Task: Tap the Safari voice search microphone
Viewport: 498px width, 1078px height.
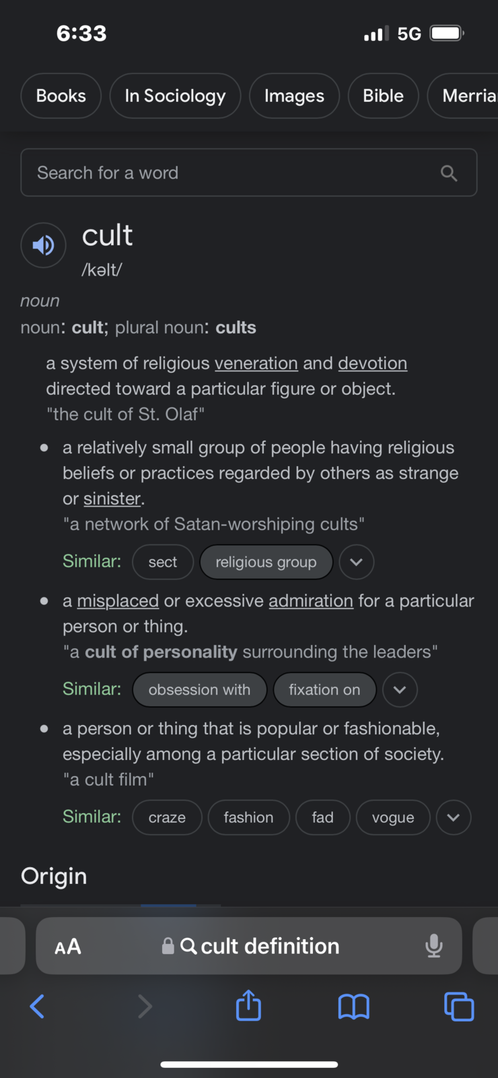Action: [434, 946]
